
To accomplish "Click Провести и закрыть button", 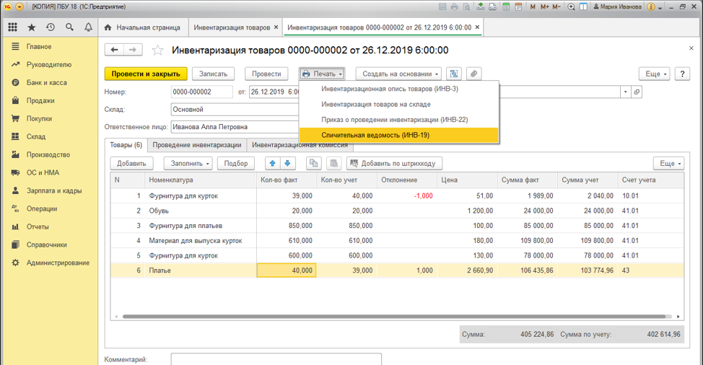I will point(146,74).
